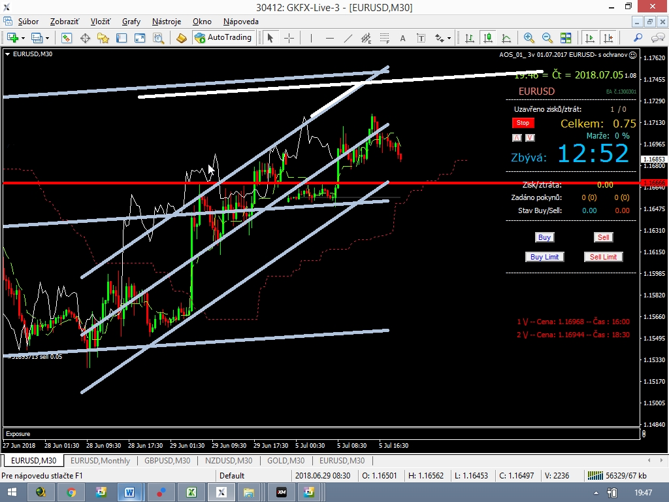Show the Terminal panel icon
The image size is (669, 502).
[x=122, y=38]
